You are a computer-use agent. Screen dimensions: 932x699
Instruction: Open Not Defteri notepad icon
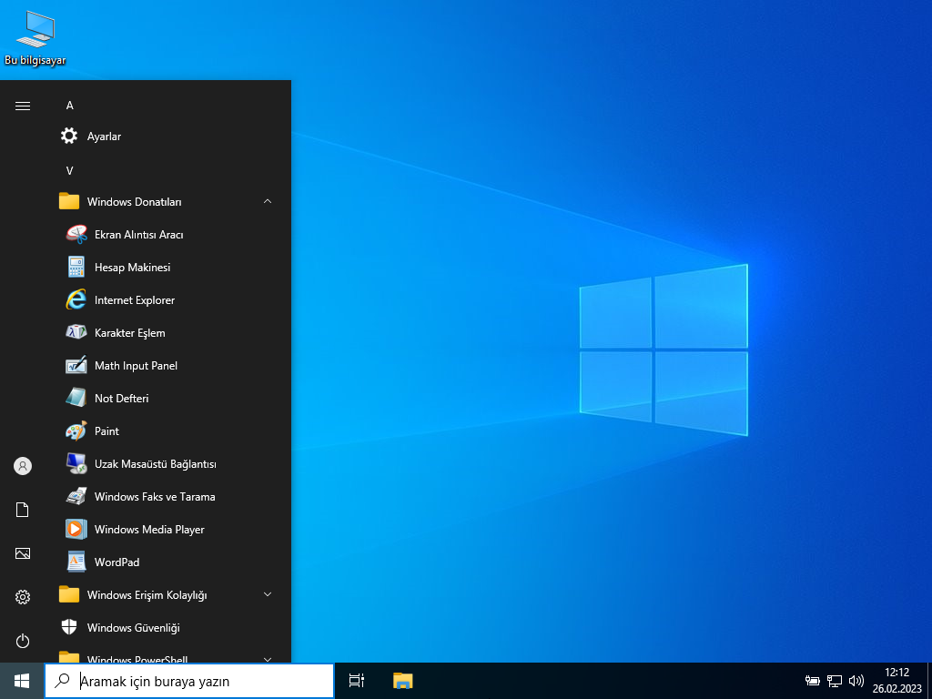(x=76, y=398)
